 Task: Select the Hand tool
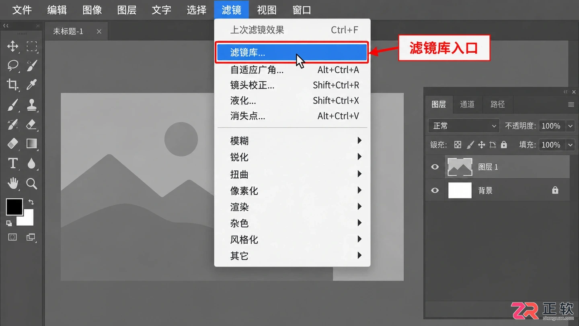click(12, 183)
